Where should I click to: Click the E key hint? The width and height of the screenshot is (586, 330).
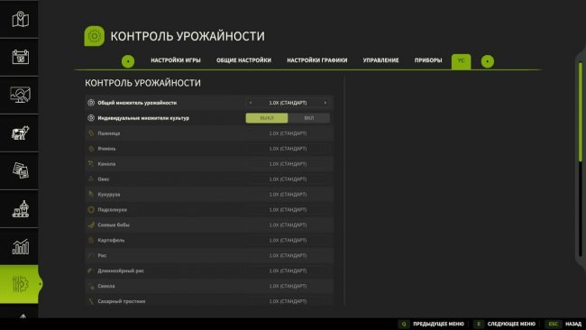(x=479, y=324)
